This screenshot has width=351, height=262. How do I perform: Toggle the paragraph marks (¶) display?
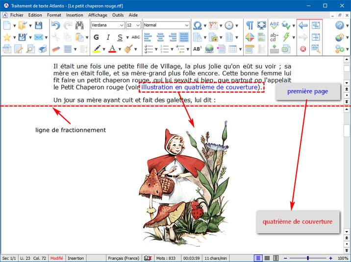250,25
